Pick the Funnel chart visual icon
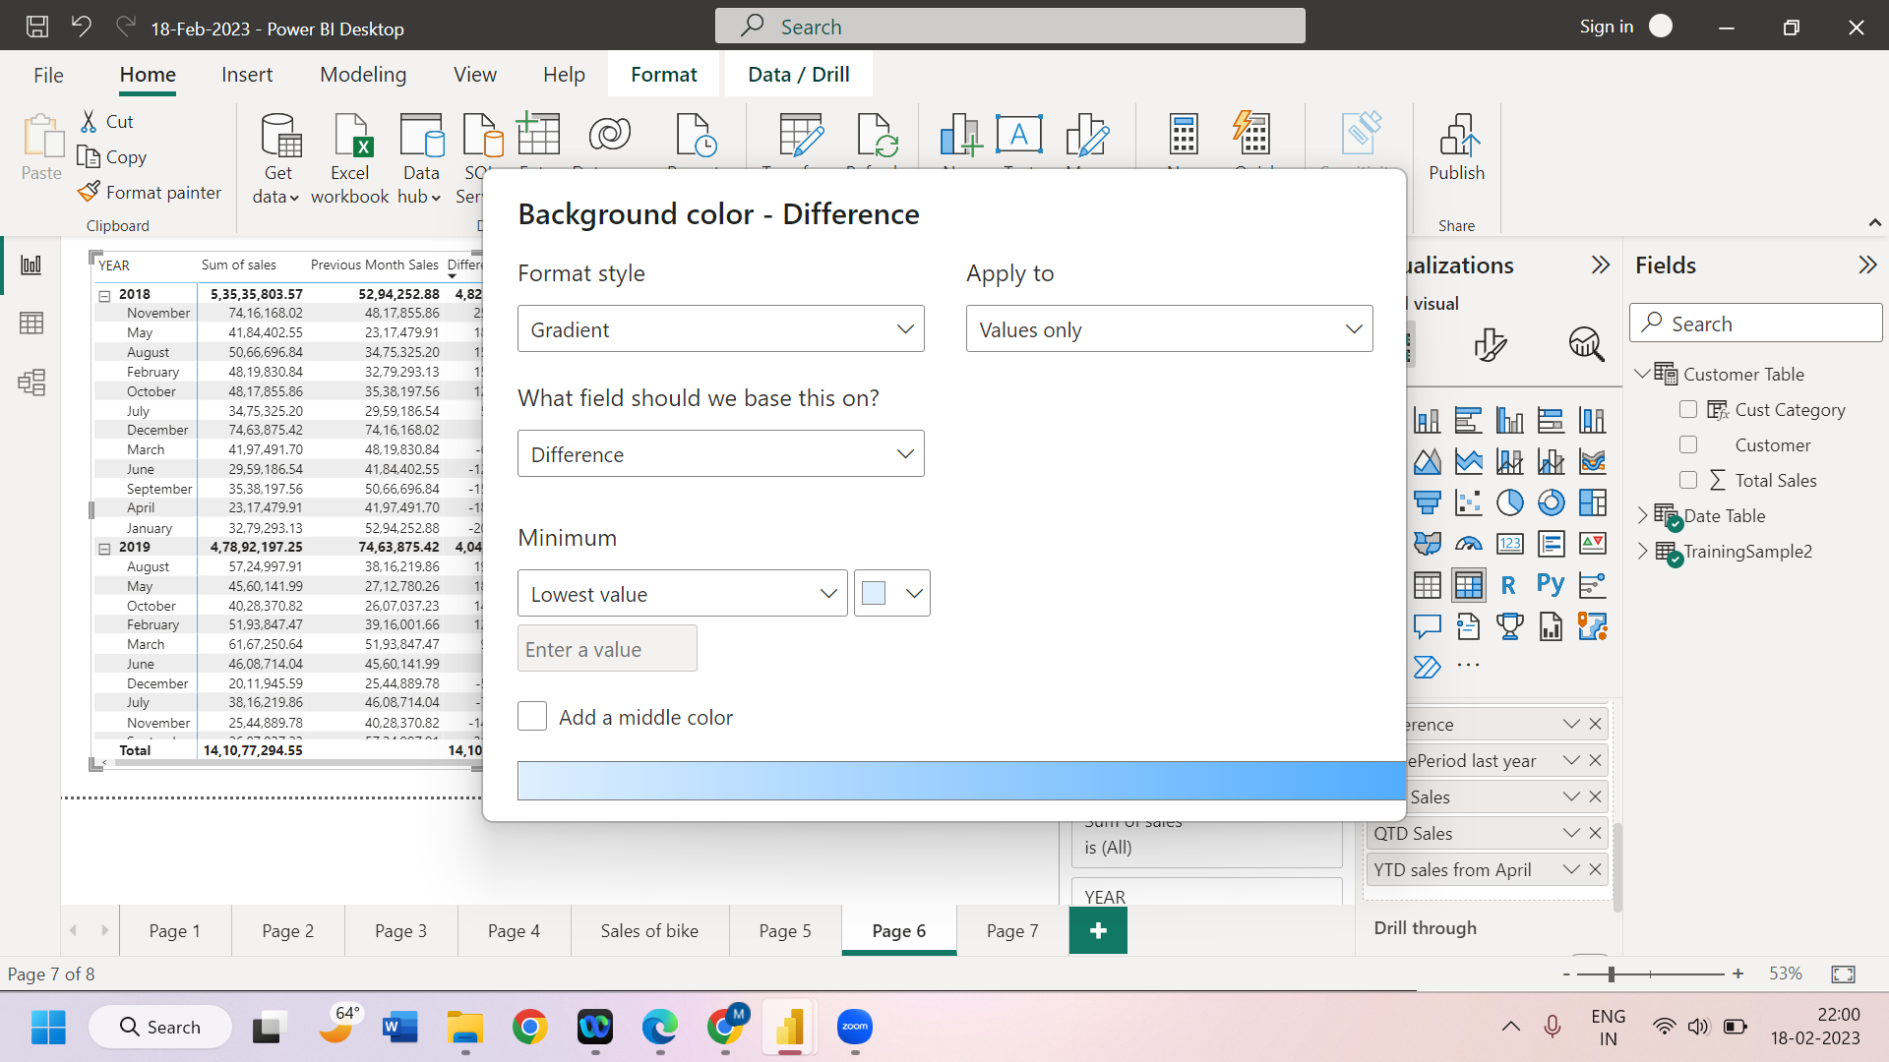Image resolution: width=1889 pixels, height=1062 pixels. point(1427,502)
